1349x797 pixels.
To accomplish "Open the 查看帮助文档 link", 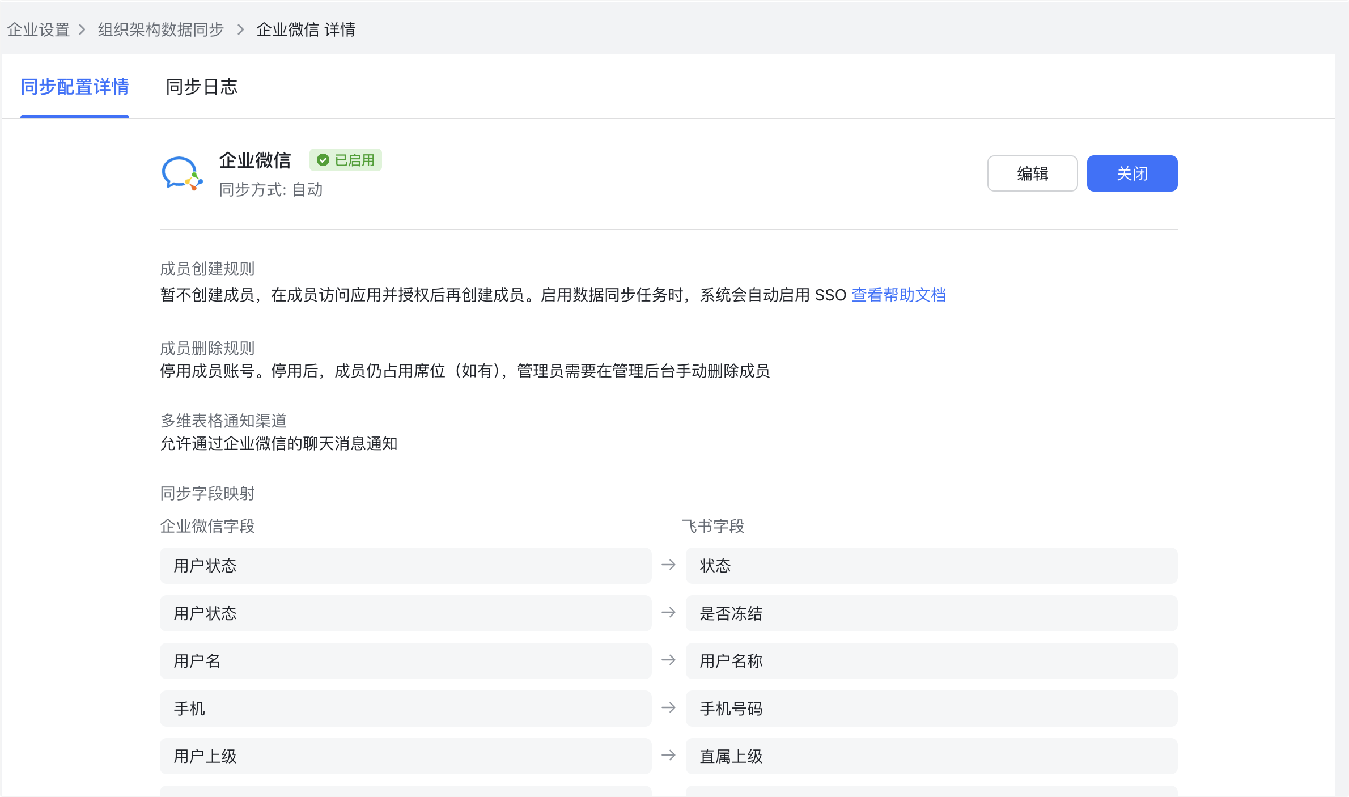I will (899, 295).
